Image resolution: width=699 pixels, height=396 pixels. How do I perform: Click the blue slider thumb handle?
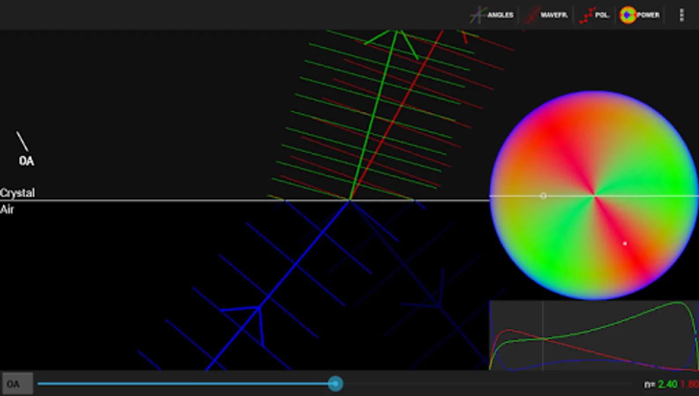(335, 384)
